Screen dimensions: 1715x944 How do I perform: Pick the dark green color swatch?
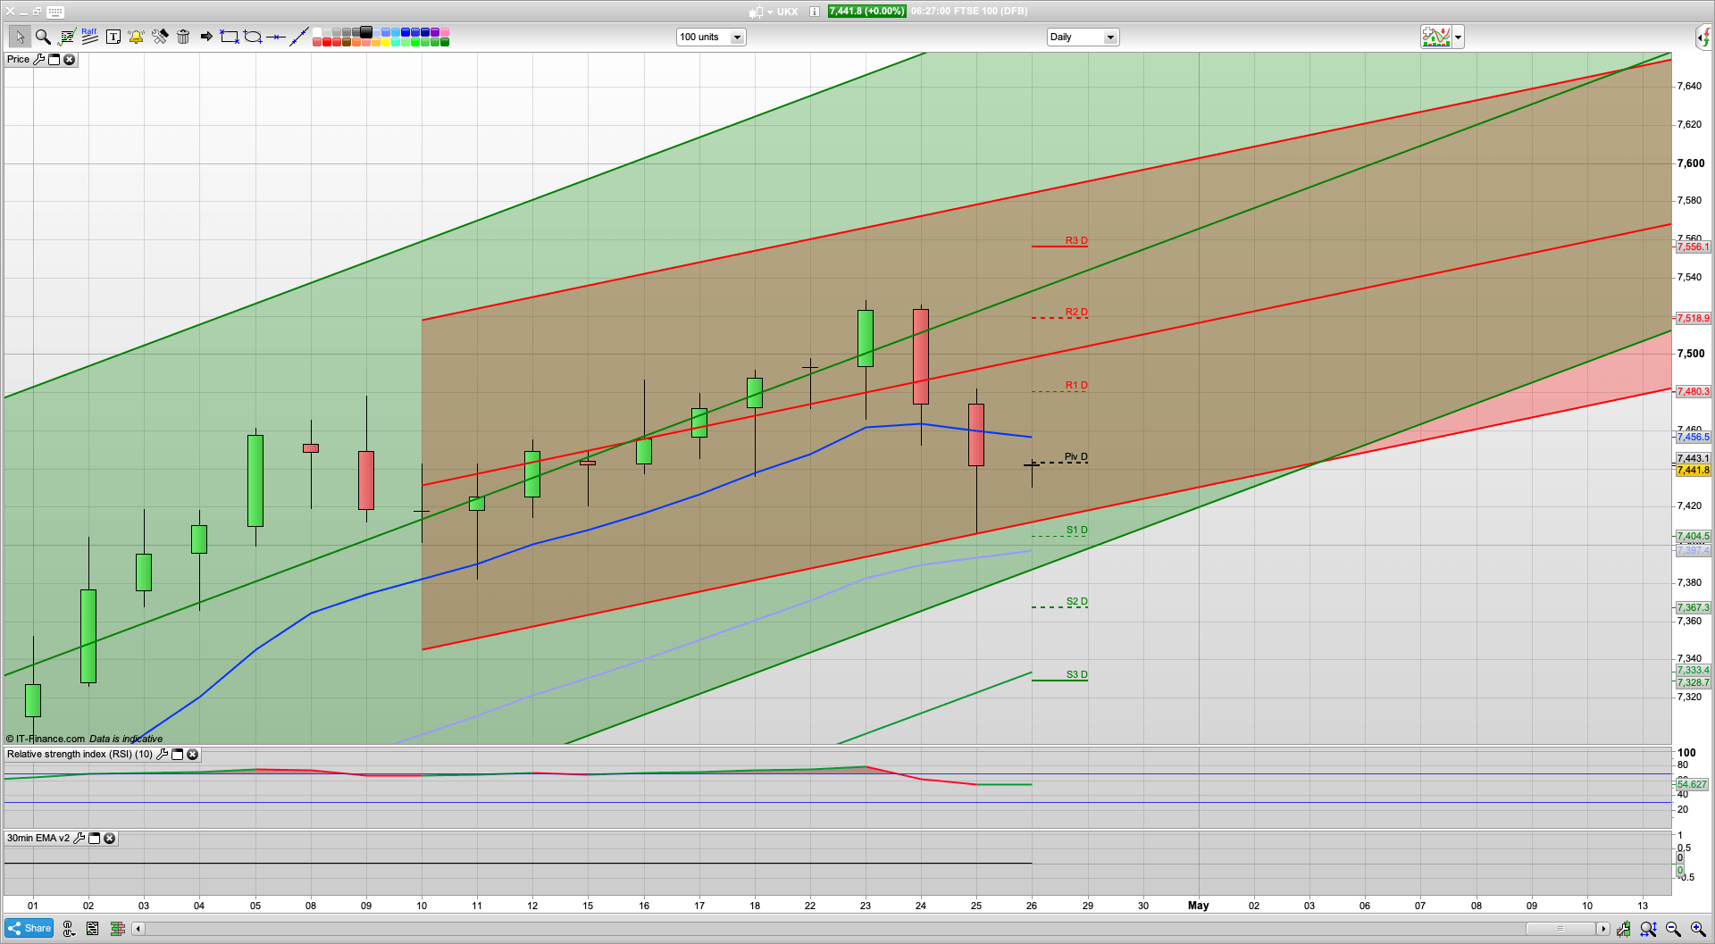tap(445, 42)
